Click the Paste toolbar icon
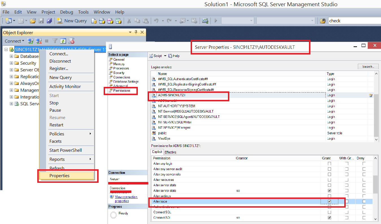 coord(145,21)
